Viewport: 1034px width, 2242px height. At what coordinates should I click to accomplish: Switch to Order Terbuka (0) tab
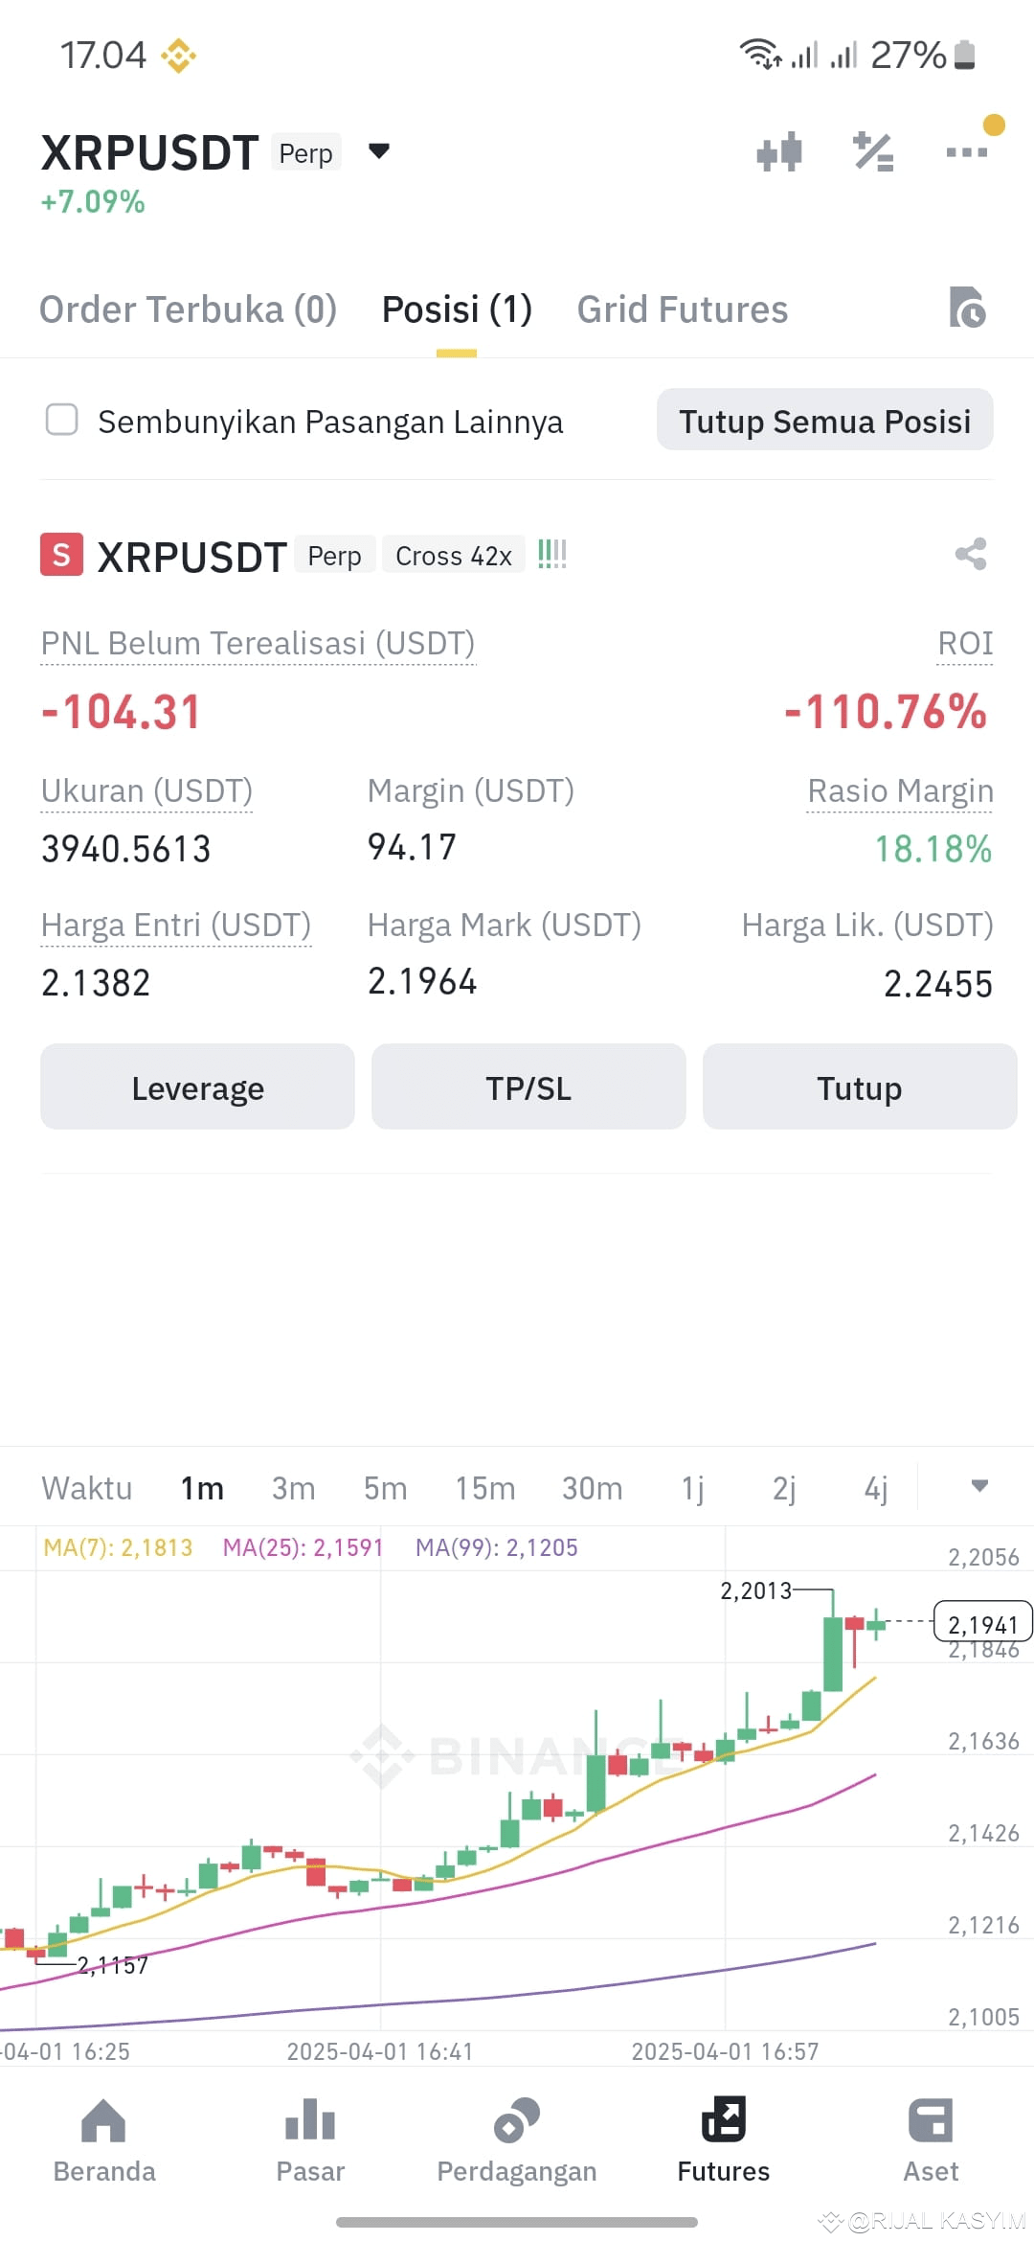click(188, 309)
